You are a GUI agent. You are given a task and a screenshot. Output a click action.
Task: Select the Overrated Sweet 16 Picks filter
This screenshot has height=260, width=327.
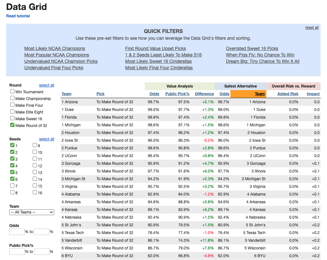(252, 48)
